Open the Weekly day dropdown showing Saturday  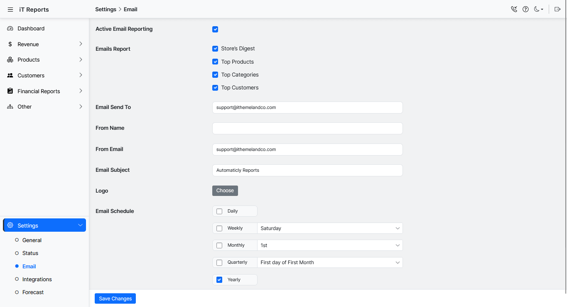pyautogui.click(x=330, y=228)
